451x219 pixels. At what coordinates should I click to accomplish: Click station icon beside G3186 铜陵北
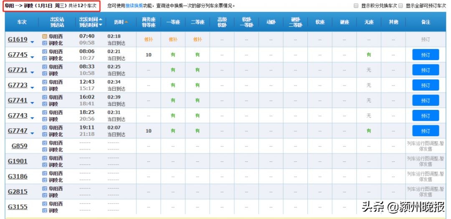pos(45,180)
